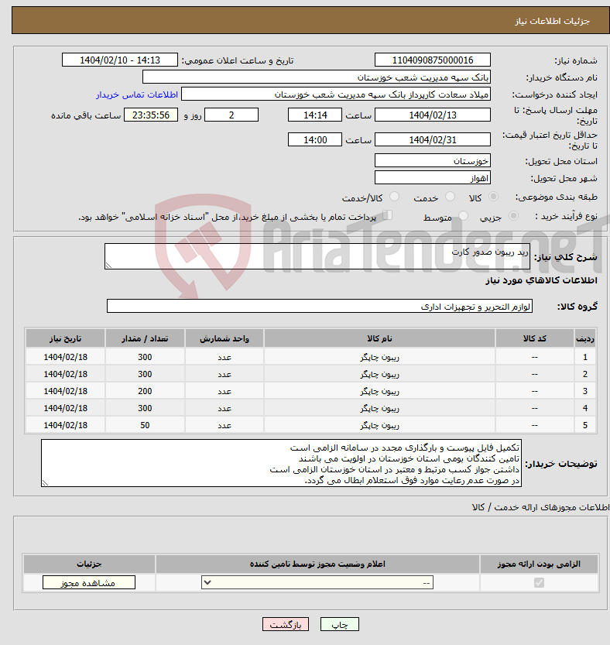This screenshot has width=610, height=645.
Task: Click the remaining days field showing 2
Action: [231, 115]
